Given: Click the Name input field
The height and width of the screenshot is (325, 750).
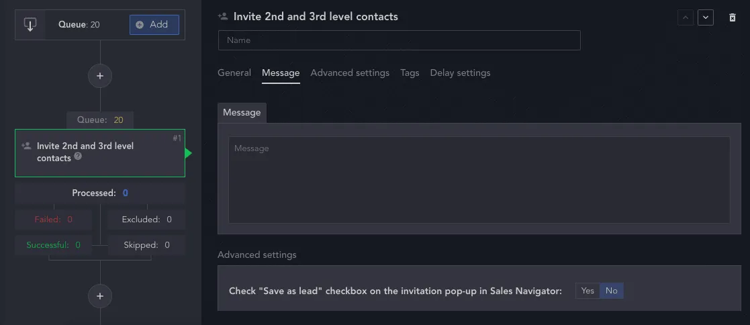Looking at the screenshot, I should tap(400, 40).
